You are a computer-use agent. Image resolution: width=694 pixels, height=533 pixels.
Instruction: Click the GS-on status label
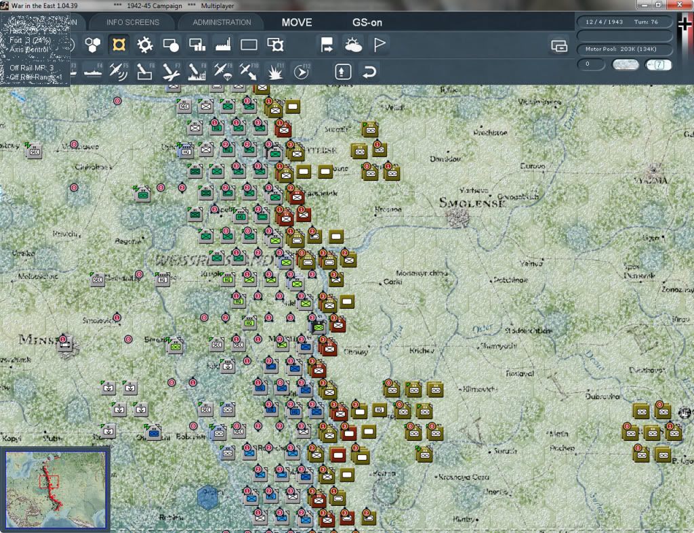click(367, 22)
